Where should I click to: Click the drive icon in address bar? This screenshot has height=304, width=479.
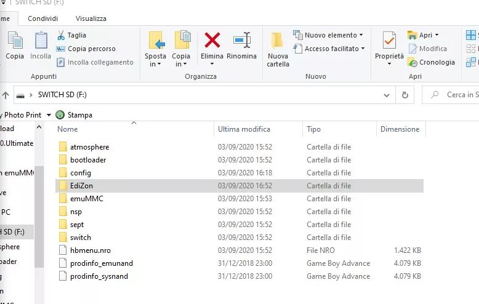20,96
